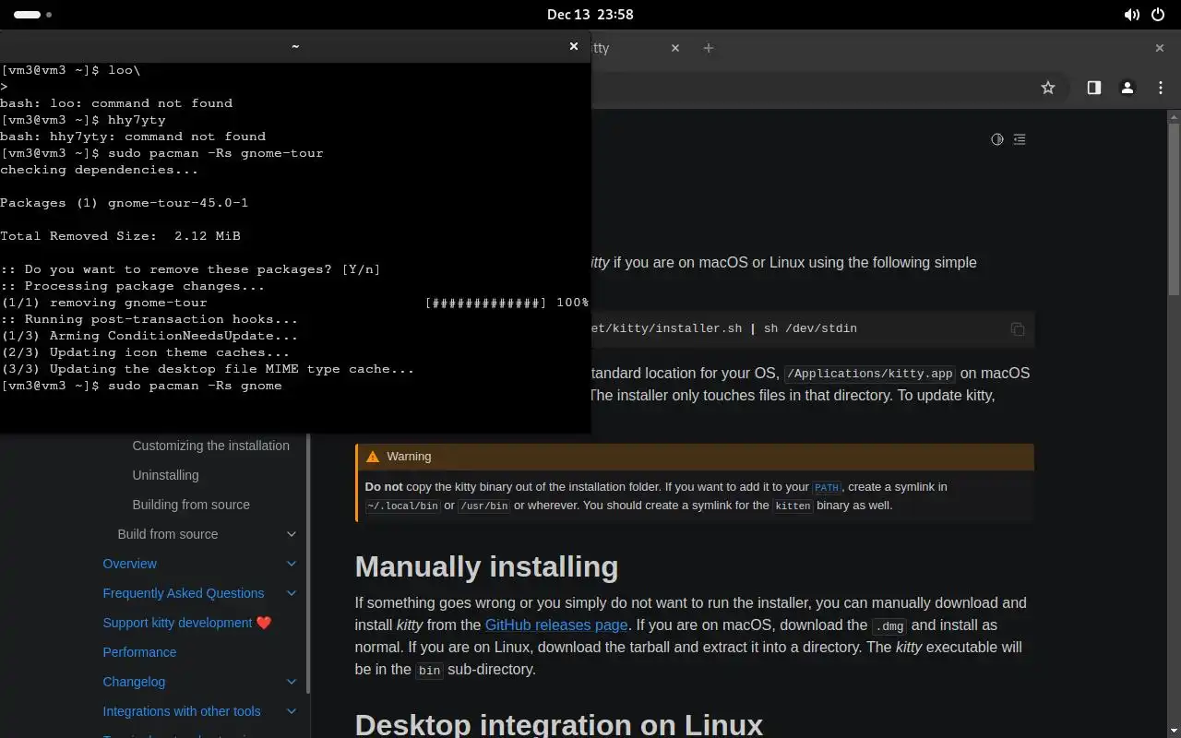Open Build from source sidebar item
The image size is (1181, 738).
(x=168, y=534)
